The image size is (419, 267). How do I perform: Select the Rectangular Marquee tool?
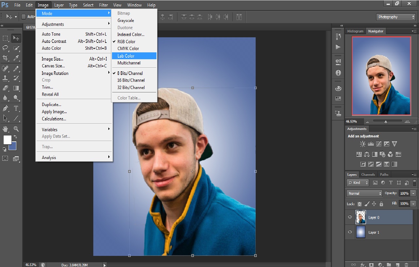tap(5, 38)
